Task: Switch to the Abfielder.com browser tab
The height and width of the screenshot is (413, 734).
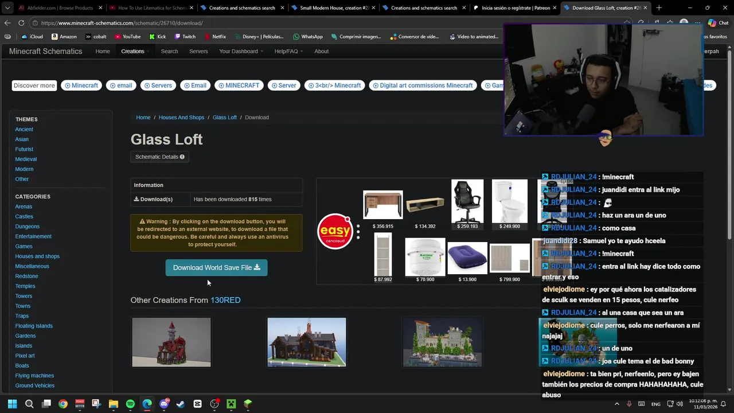Action: [60, 8]
